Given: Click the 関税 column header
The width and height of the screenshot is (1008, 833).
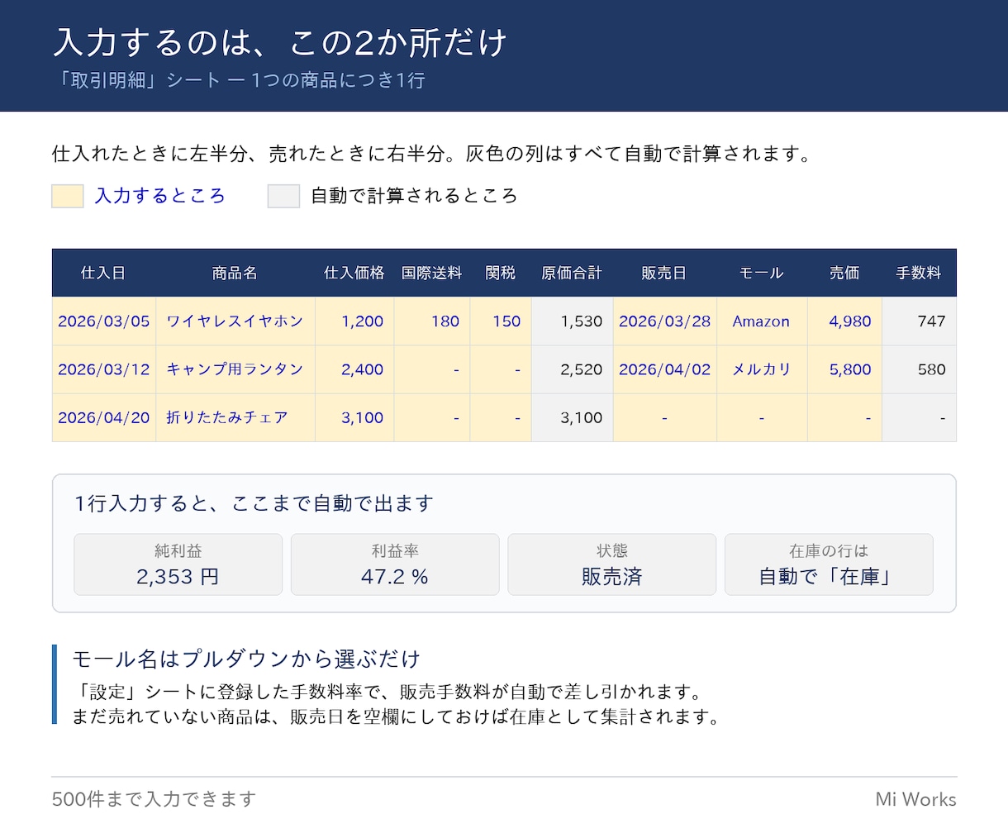Looking at the screenshot, I should (501, 273).
